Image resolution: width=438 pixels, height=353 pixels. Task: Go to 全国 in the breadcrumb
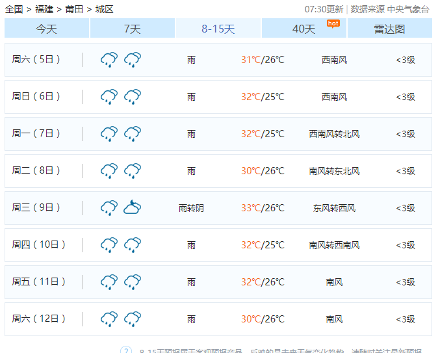tap(14, 9)
